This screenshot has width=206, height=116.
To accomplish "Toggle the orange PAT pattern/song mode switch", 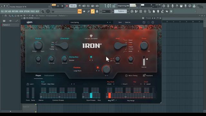I will pyautogui.click(x=54, y=5).
